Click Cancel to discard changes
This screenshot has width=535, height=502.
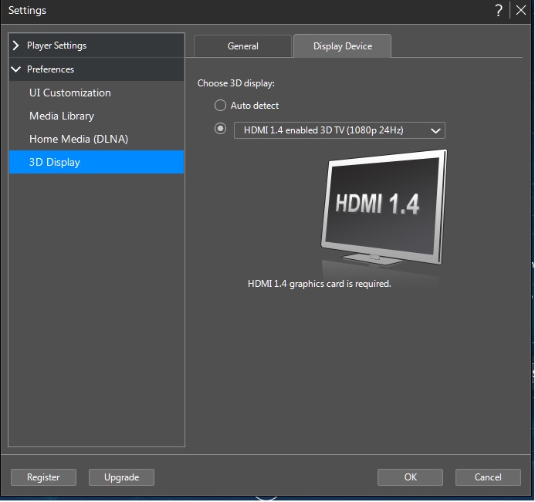coord(488,477)
